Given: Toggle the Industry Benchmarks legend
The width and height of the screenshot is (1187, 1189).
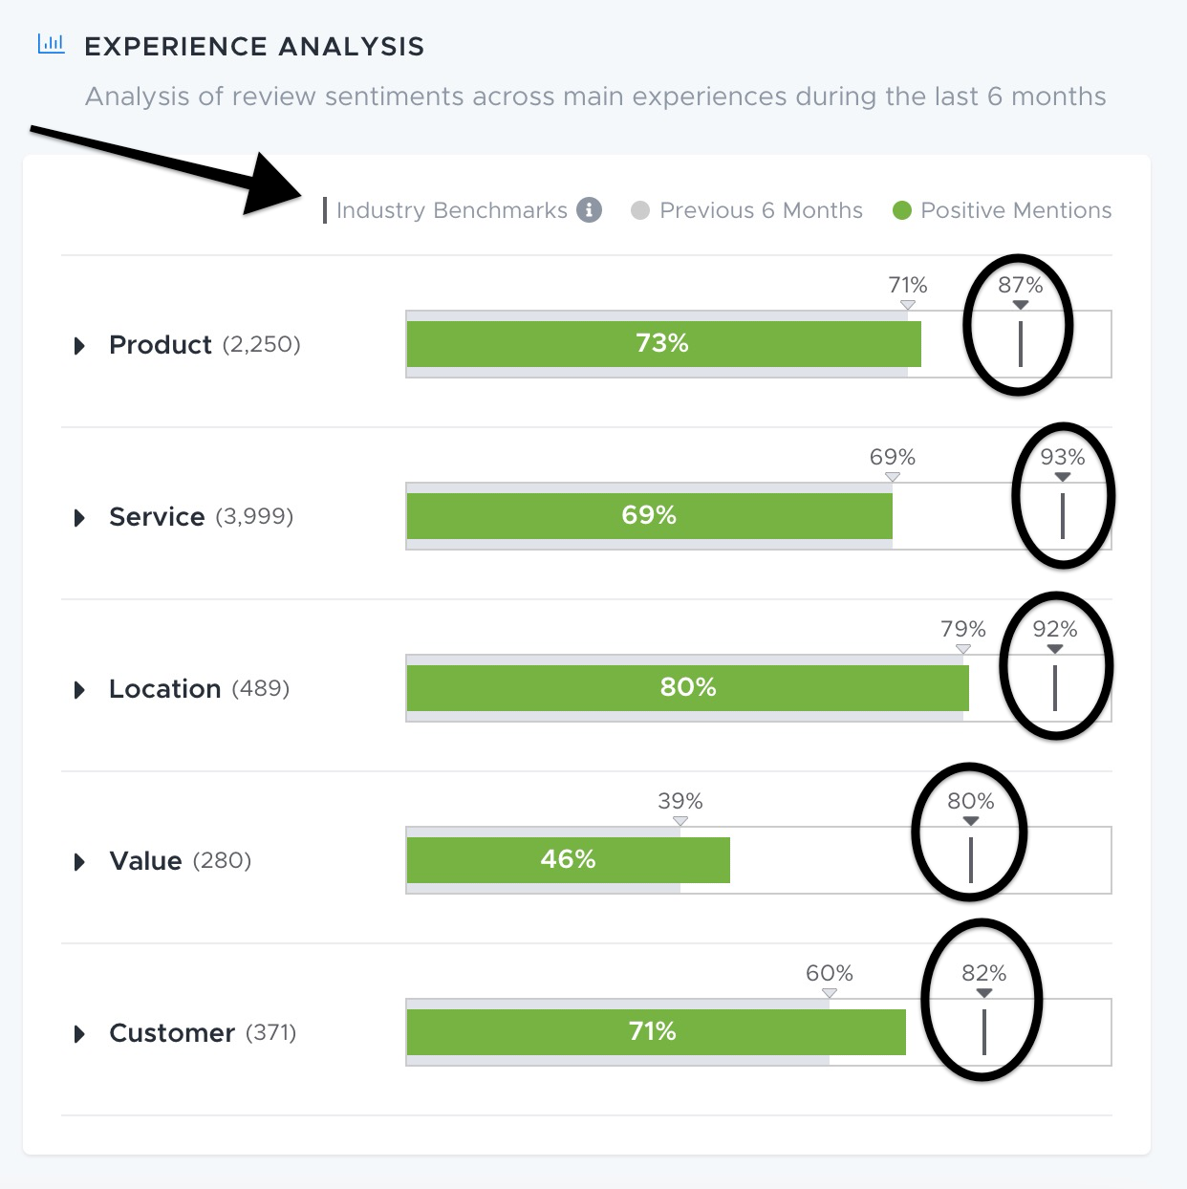Looking at the screenshot, I should point(445,210).
